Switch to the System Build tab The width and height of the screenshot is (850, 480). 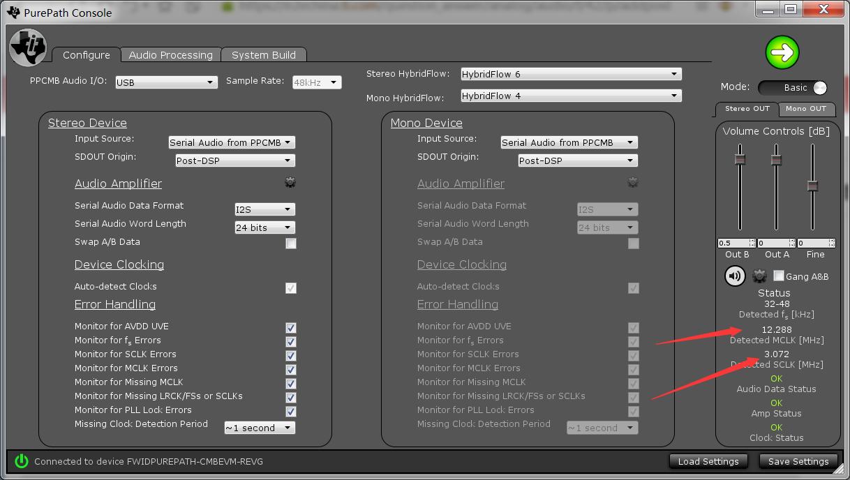click(x=264, y=55)
